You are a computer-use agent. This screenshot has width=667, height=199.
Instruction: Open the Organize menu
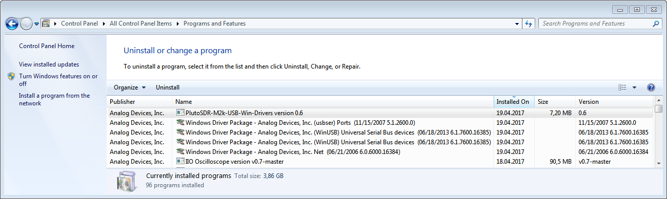(130, 87)
